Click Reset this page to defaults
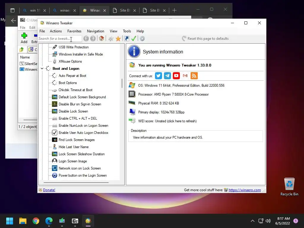The width and height of the screenshot is (304, 228). [x=205, y=39]
